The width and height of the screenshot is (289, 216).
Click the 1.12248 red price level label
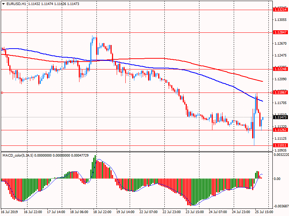(280, 69)
